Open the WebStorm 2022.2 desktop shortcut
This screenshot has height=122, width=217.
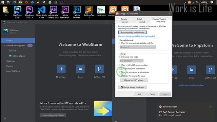tap(18, 12)
